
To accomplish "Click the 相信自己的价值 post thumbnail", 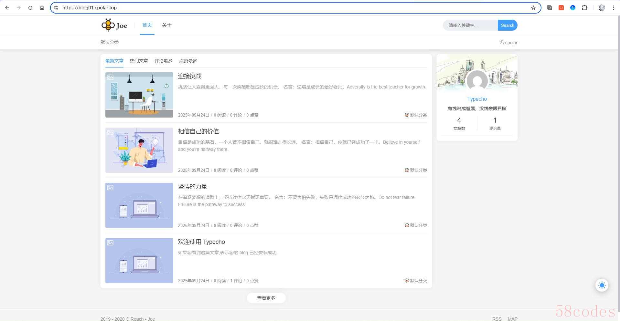I will pyautogui.click(x=139, y=150).
